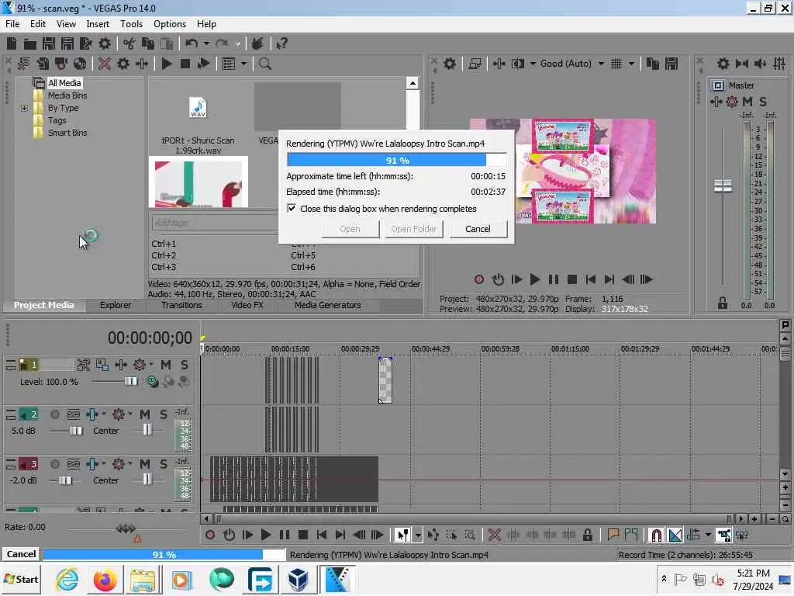Click the media search magnifier icon
Viewport: 794px width, 596px height.
[265, 64]
